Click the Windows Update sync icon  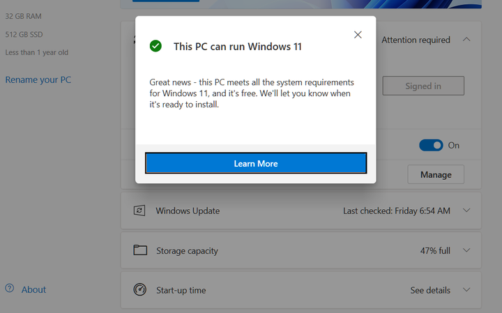coord(139,211)
